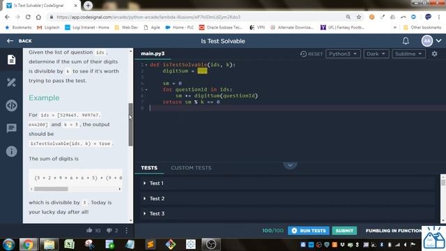
Task: Click the zoom magnifier in address bar
Action: (348, 17)
